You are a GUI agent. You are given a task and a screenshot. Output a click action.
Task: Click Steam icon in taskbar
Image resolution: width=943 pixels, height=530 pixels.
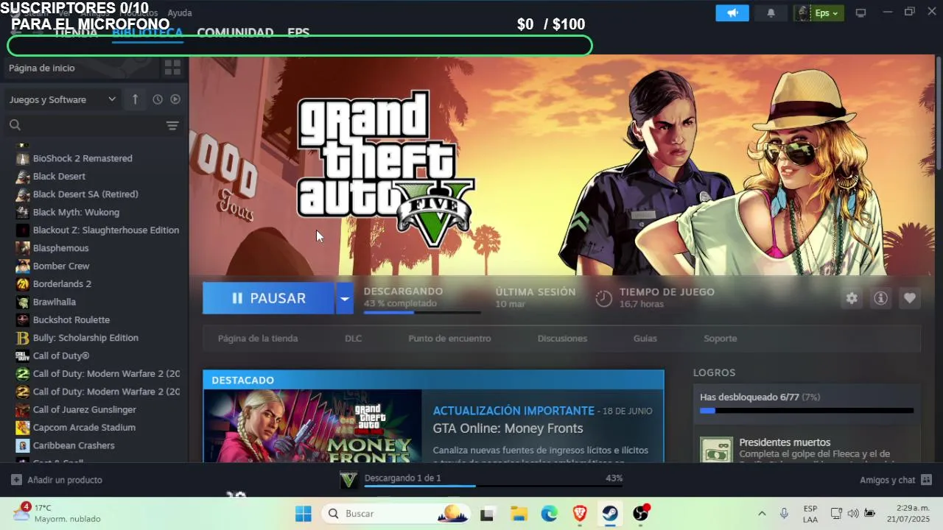[610, 514]
